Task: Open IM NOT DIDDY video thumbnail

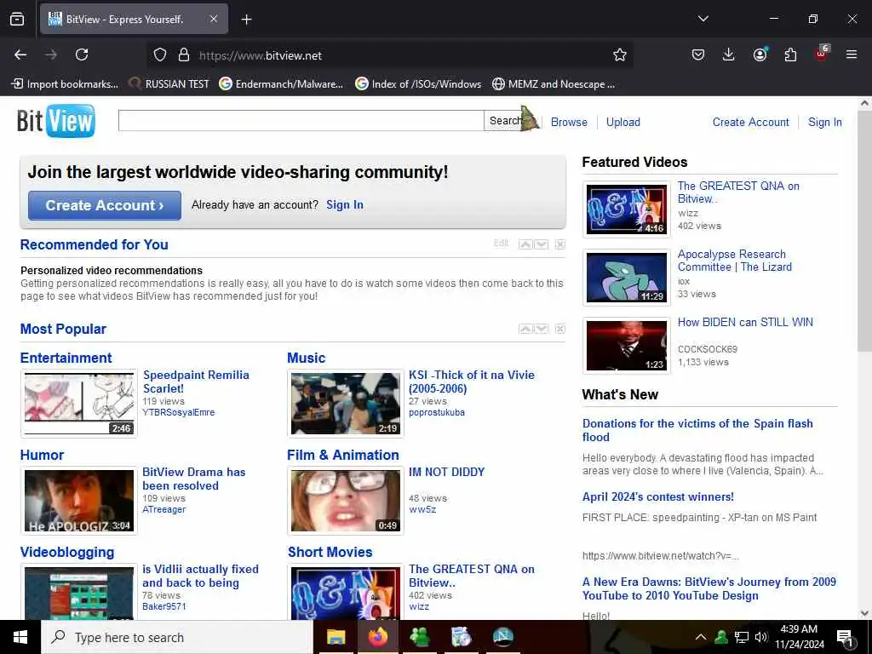Action: pyautogui.click(x=346, y=501)
